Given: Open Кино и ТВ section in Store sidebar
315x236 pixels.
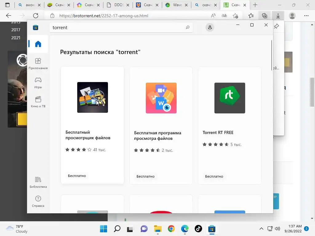Looking at the screenshot, I should 38,102.
